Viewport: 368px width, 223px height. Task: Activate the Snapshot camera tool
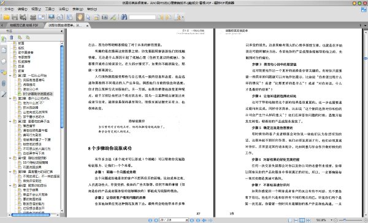coord(105,17)
